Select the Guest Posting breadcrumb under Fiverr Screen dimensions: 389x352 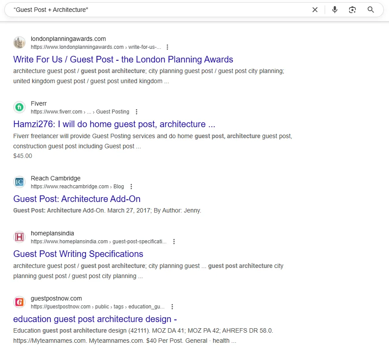[112, 112]
